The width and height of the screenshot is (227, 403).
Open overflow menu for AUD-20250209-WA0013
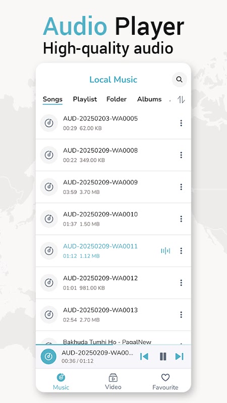[x=181, y=314]
